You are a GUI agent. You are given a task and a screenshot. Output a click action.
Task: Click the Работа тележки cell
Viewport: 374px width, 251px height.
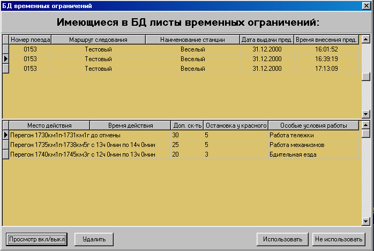click(313, 135)
